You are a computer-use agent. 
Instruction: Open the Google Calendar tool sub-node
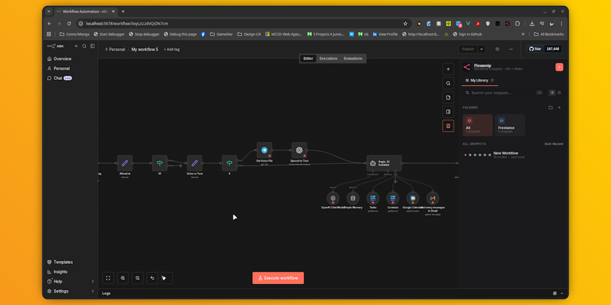pos(413,198)
